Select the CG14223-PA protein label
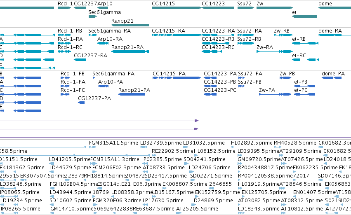Screen dimensions: 351x215 (220, 74)
